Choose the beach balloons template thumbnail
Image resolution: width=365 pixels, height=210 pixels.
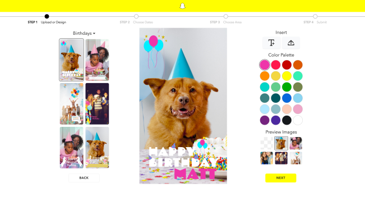coord(71,104)
